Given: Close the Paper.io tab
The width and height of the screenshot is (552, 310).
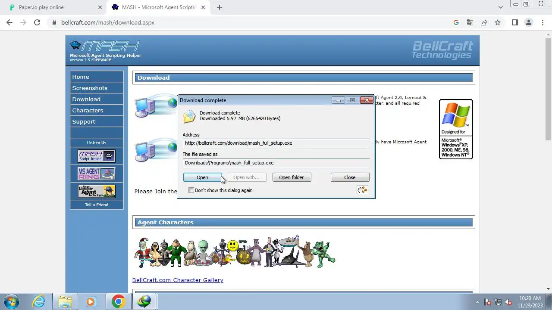Looking at the screenshot, I should [x=100, y=7].
